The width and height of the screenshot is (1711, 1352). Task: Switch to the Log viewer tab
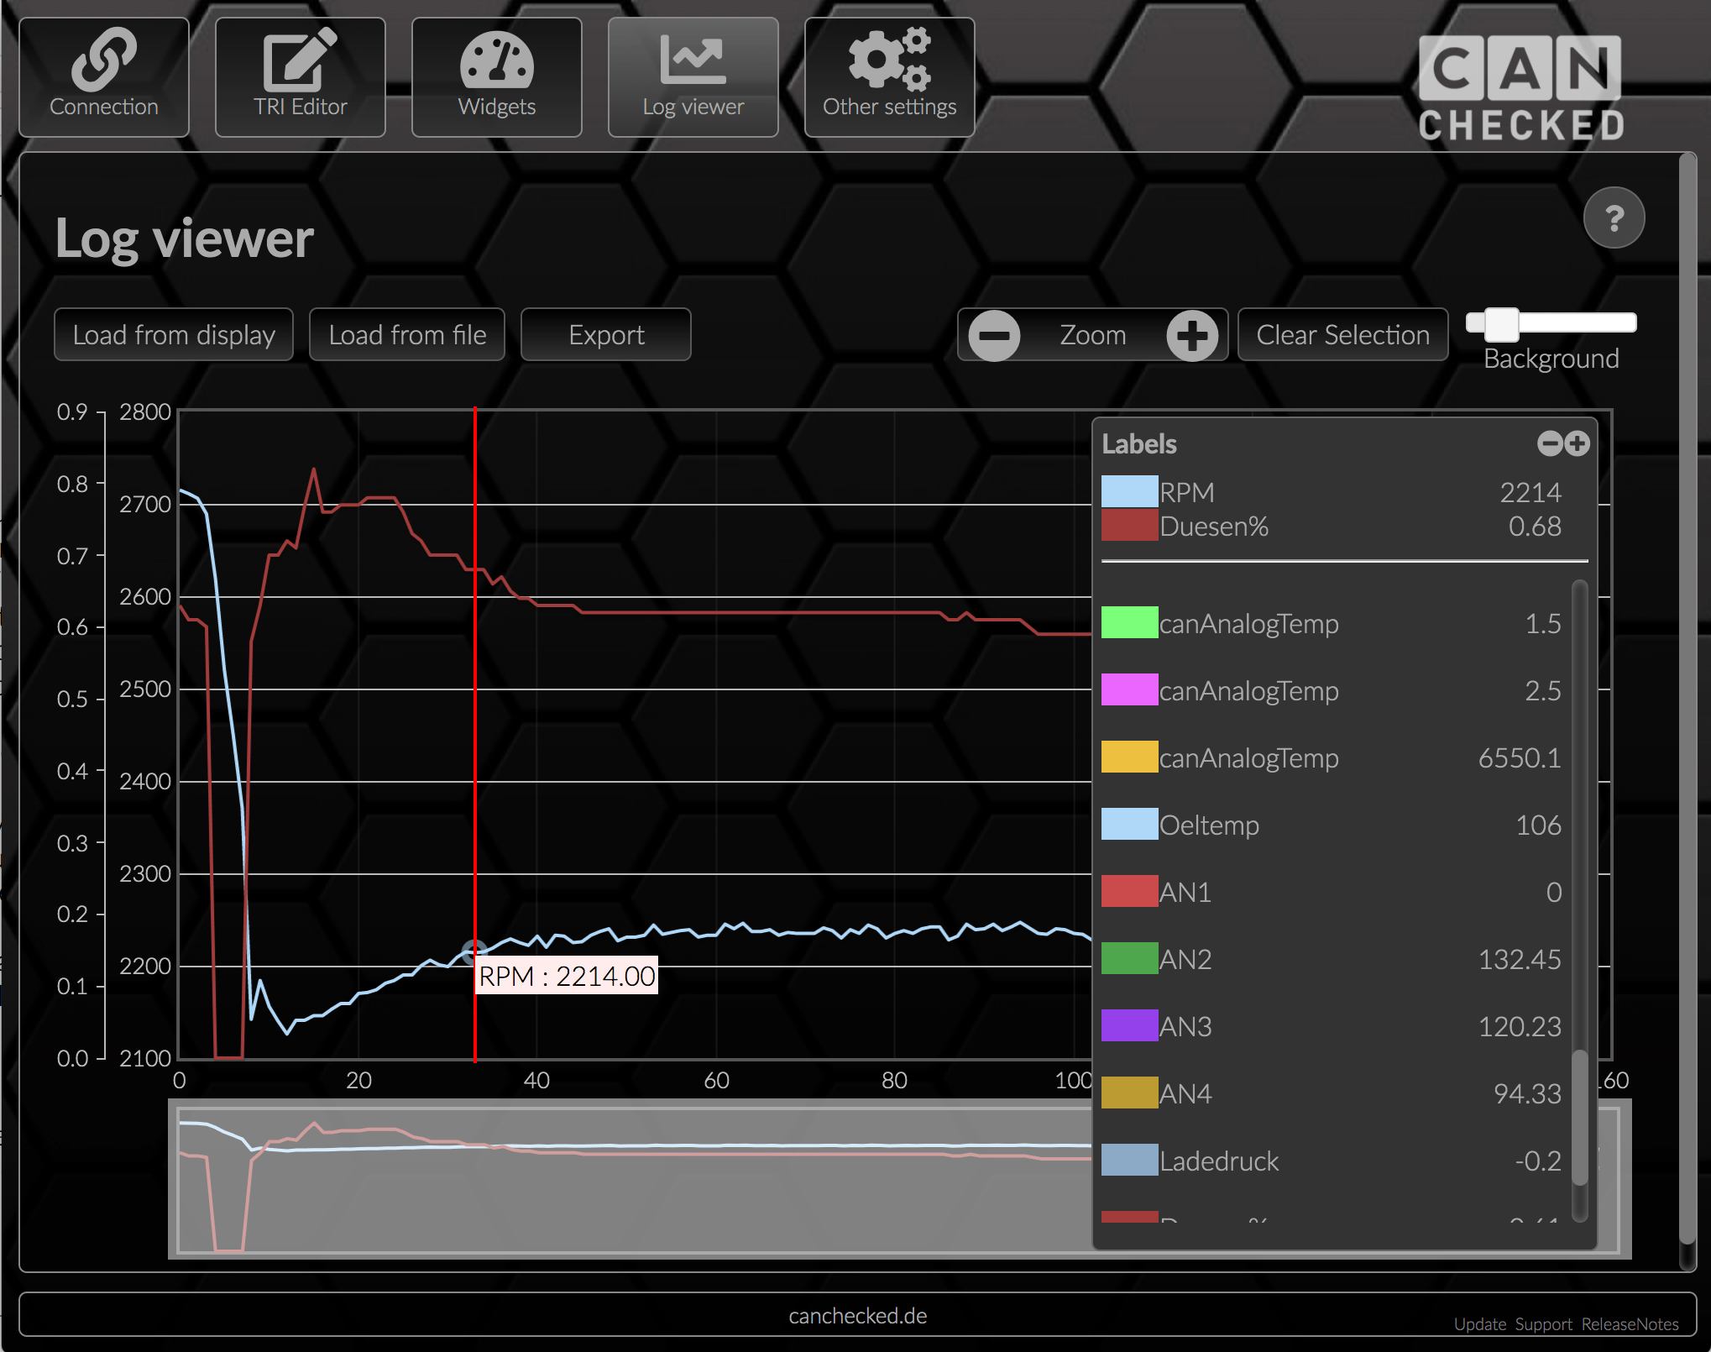[x=693, y=77]
